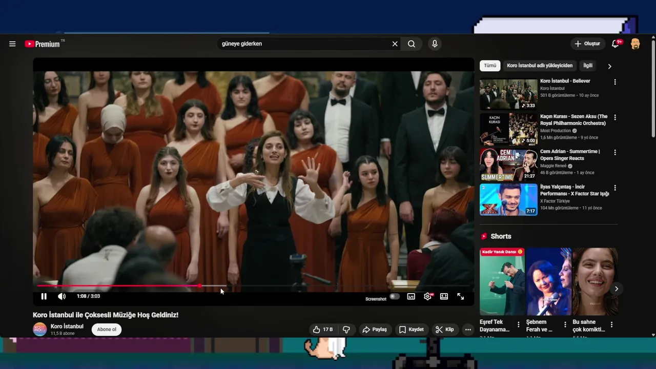Share the video via Paylaş
The height and width of the screenshot is (369, 656).
click(x=375, y=330)
